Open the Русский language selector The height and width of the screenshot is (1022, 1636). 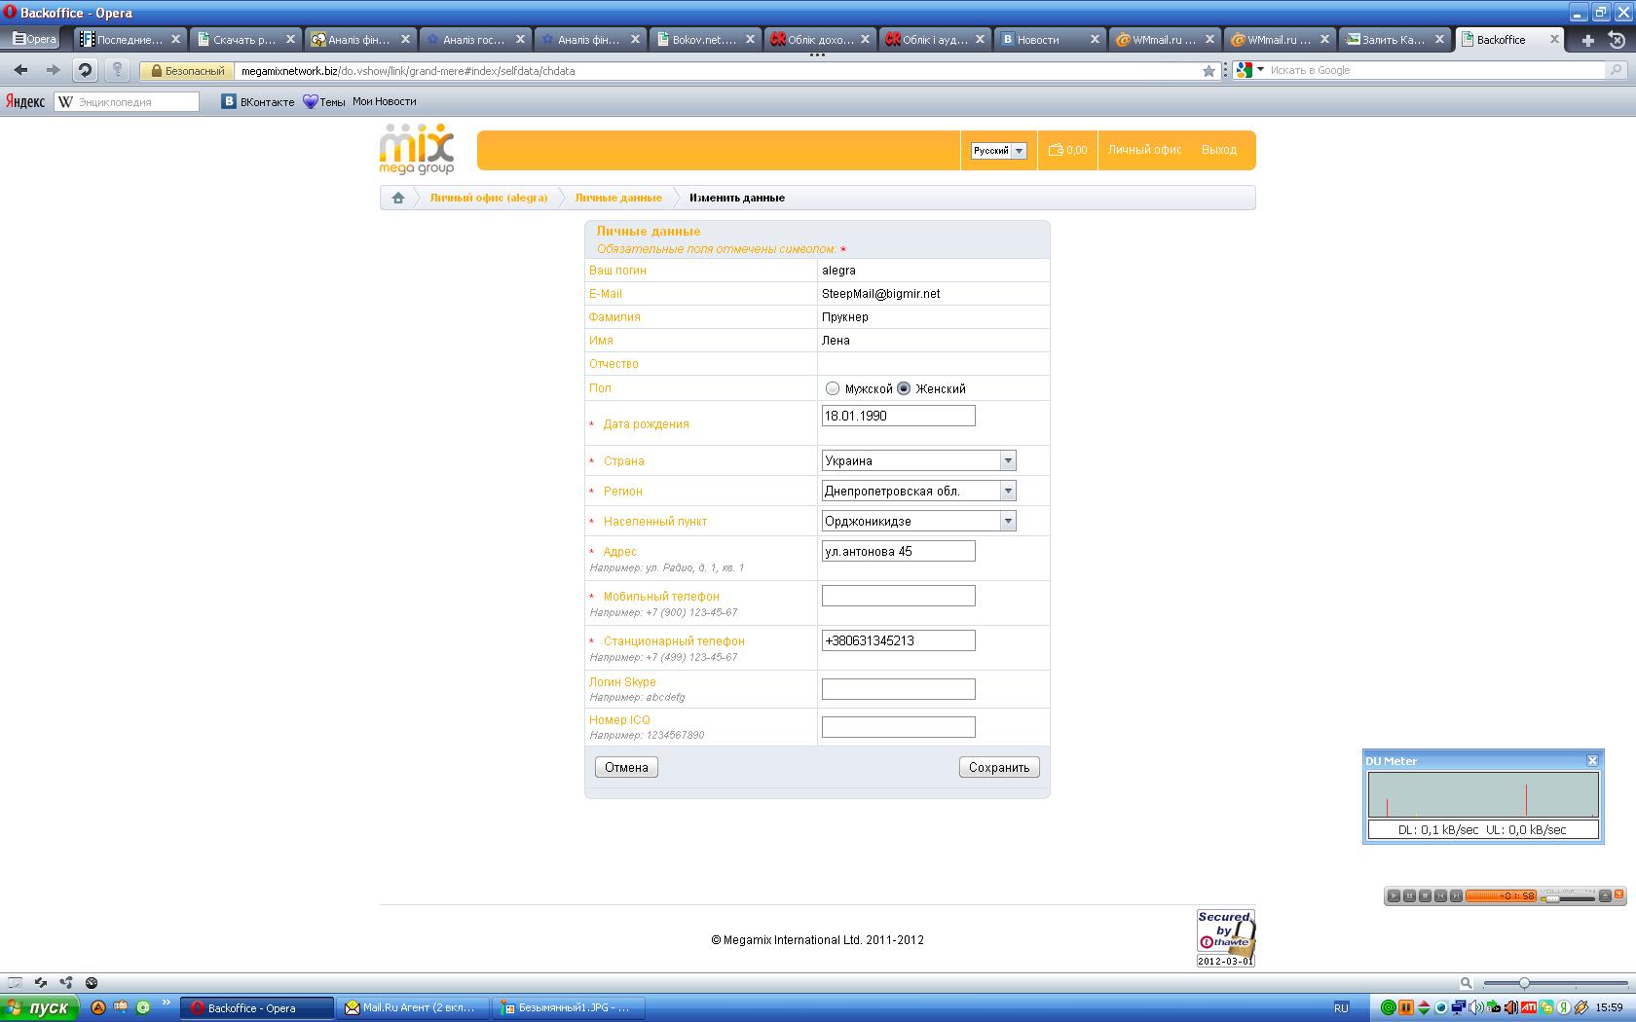coord(998,151)
